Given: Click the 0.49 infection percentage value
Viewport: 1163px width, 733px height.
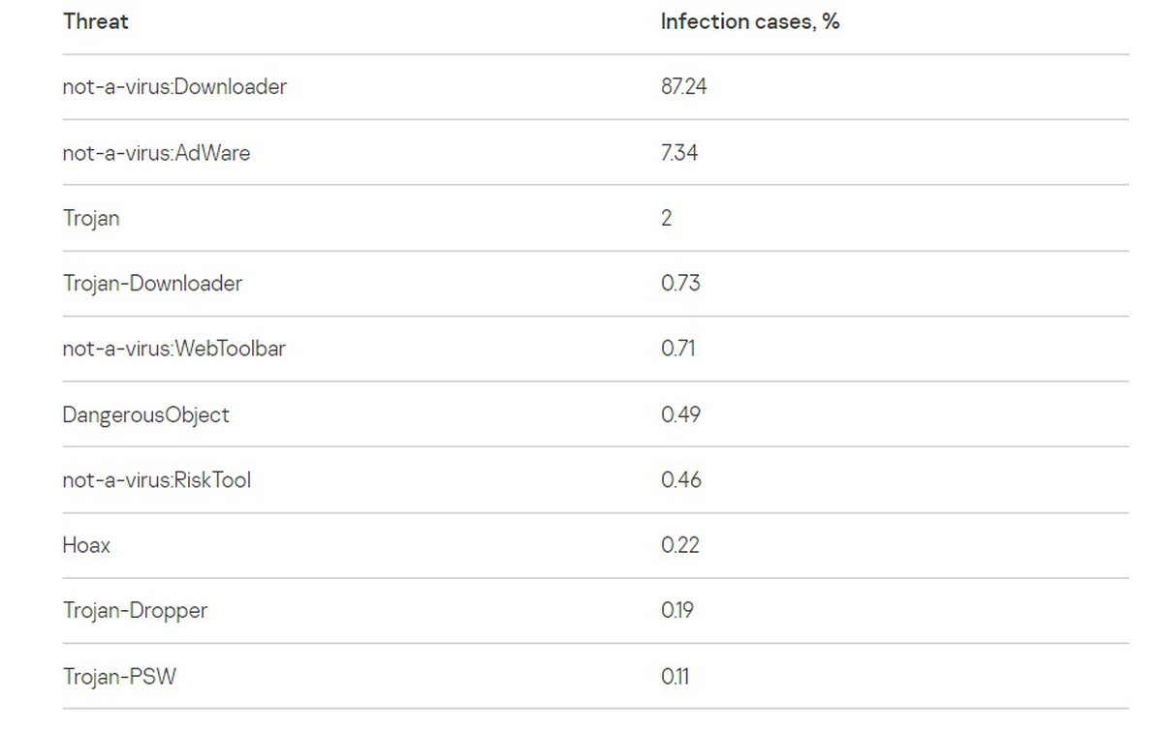Looking at the screenshot, I should [x=680, y=414].
